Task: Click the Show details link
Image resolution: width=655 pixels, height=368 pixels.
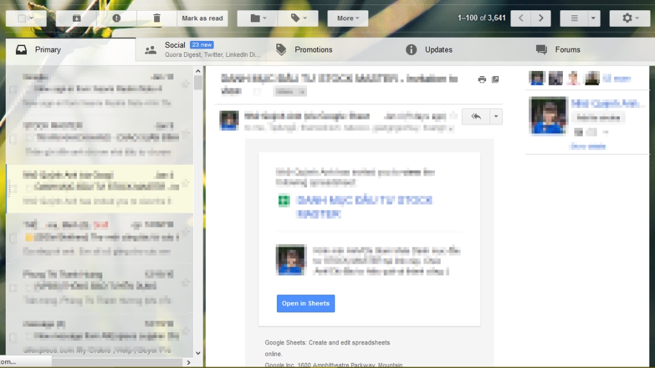Action: click(x=588, y=146)
